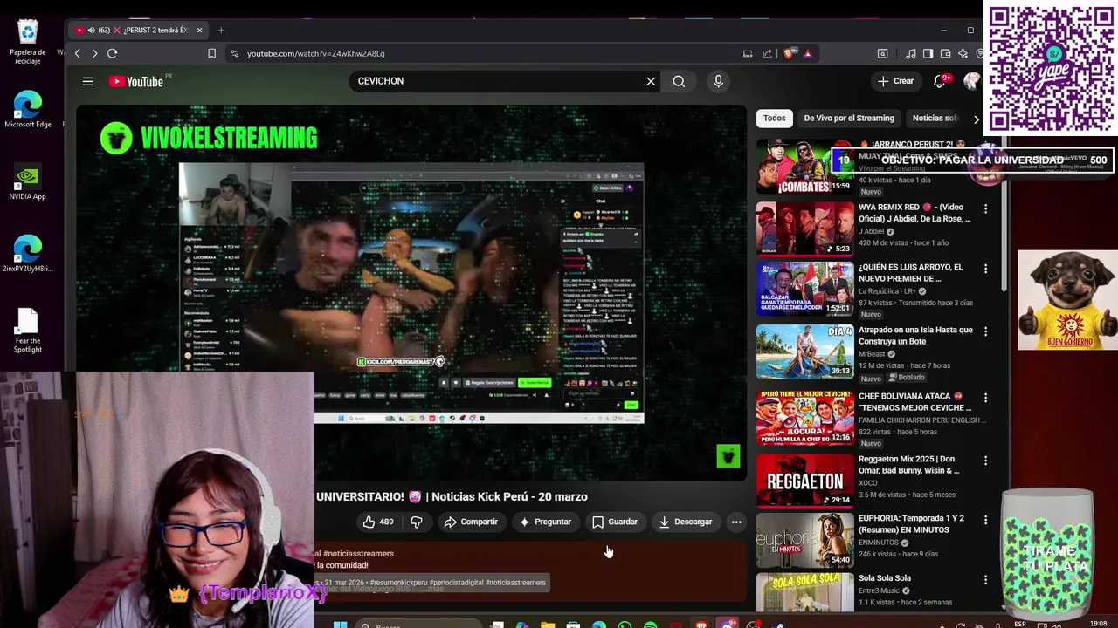Click the YouTube logo to go home

[x=136, y=81]
